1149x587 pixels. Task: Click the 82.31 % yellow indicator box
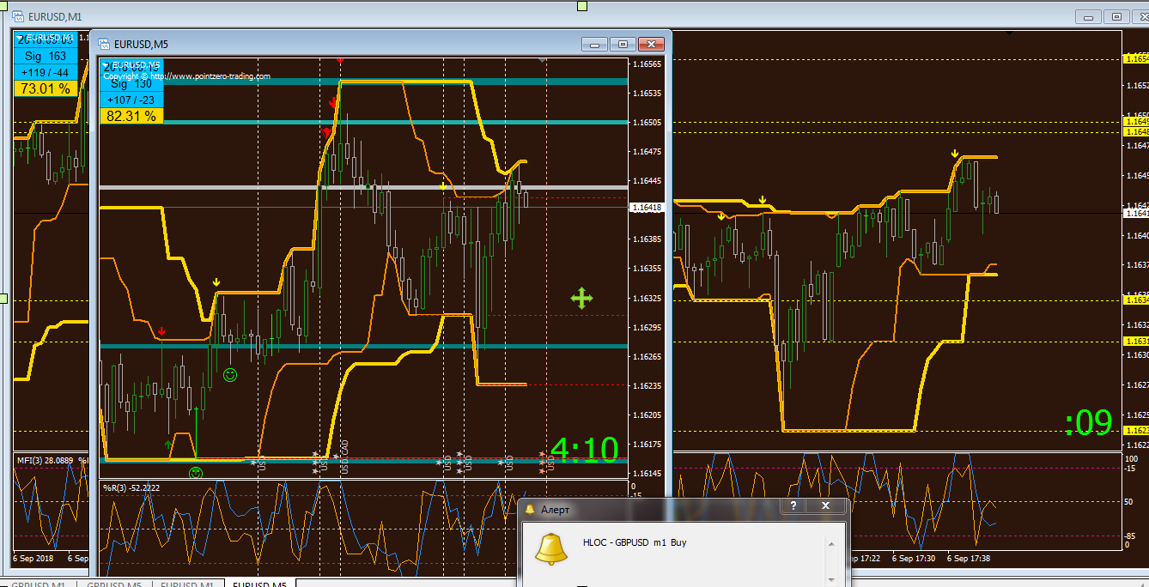131,116
